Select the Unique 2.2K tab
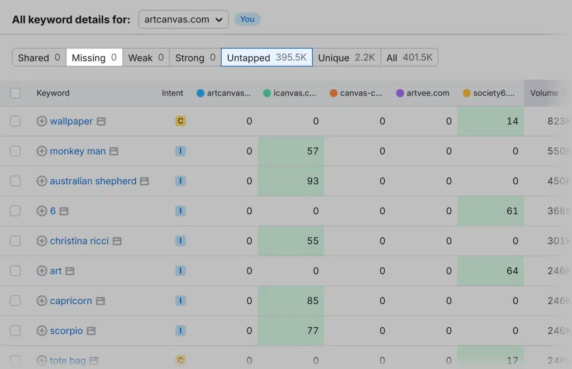This screenshot has width=572, height=369. point(346,57)
